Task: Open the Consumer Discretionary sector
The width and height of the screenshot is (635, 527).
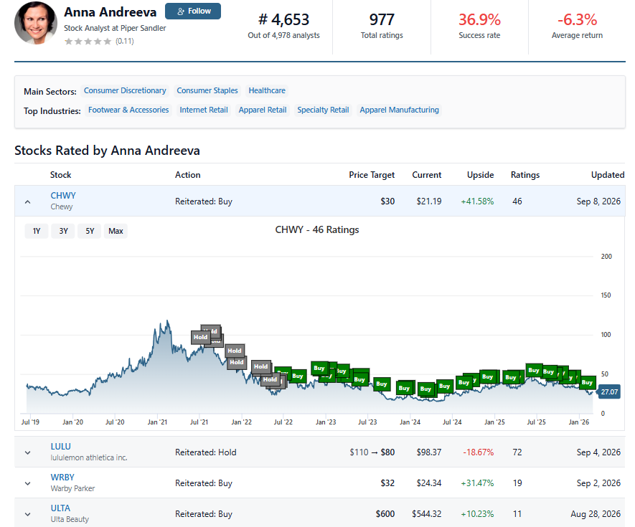Action: pyautogui.click(x=125, y=90)
